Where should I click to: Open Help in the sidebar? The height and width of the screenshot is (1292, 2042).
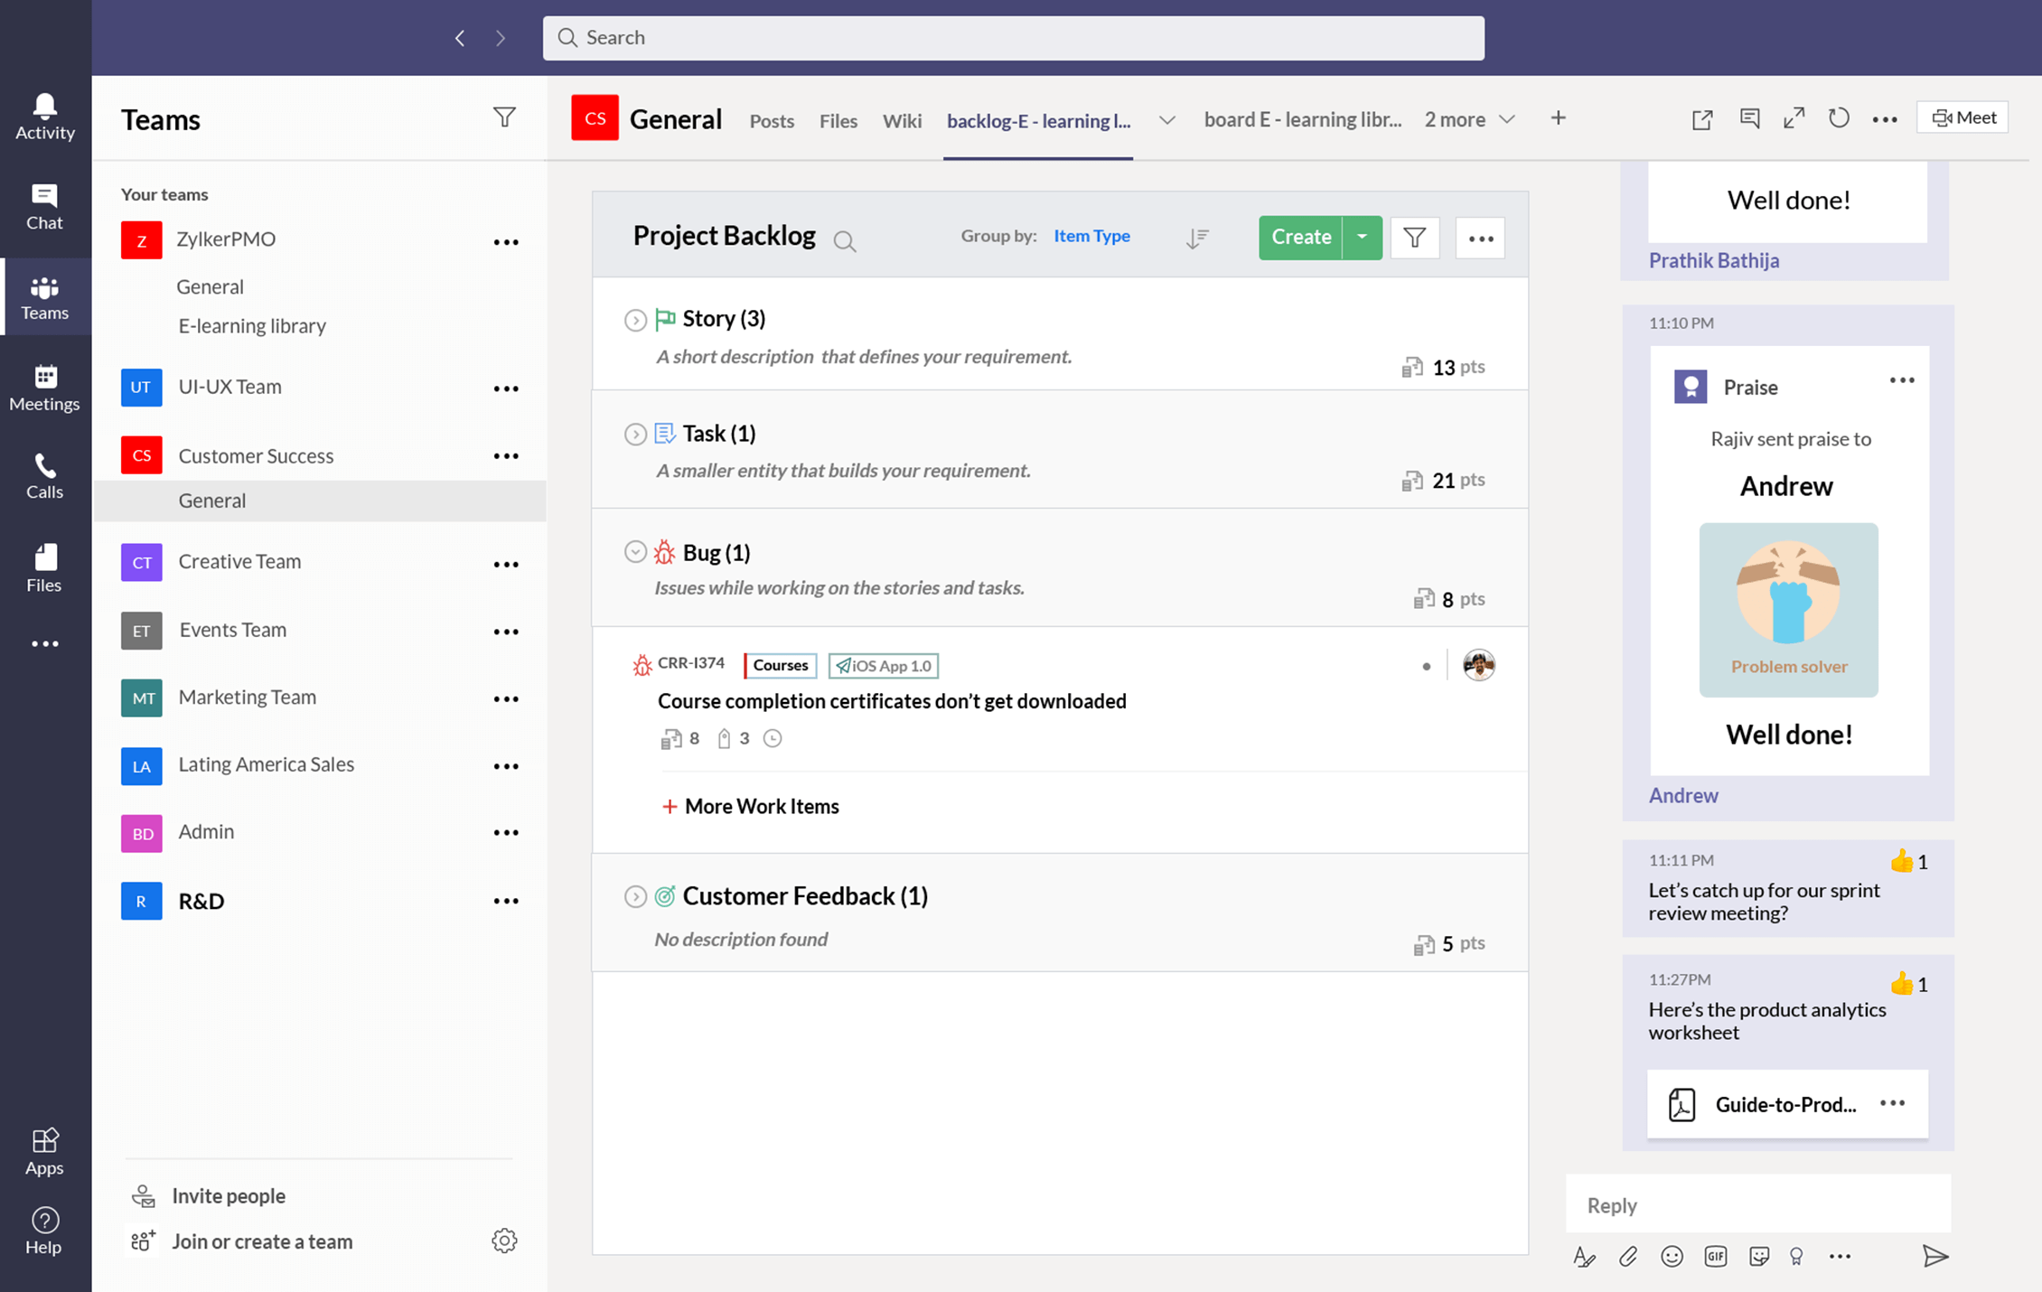pos(44,1231)
